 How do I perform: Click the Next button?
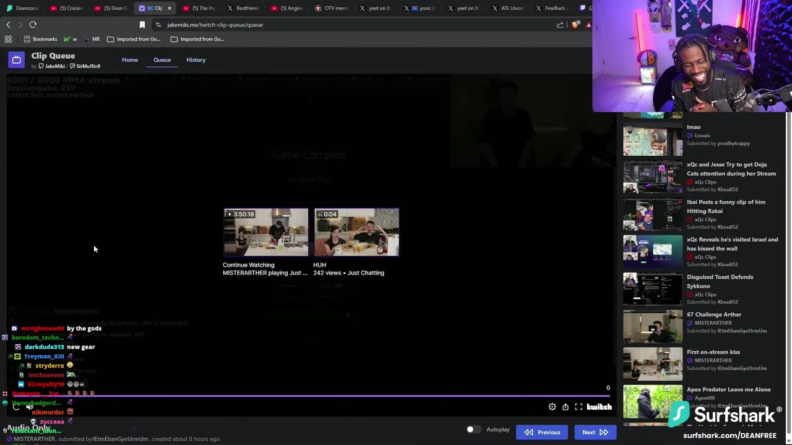595,432
